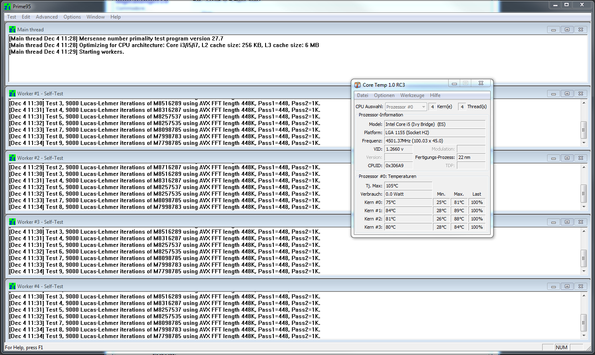Minimize the Worker #3 child window

tap(553, 222)
